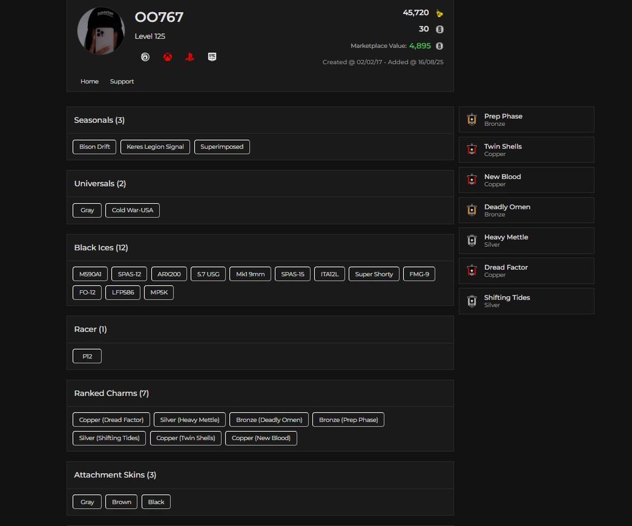The height and width of the screenshot is (526, 632).
Task: Select the Cold War-USA universal skin tag
Action: click(x=132, y=211)
